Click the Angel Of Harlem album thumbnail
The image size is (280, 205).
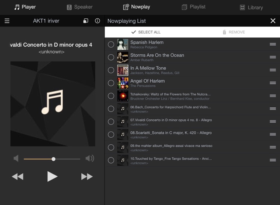tap(123, 83)
